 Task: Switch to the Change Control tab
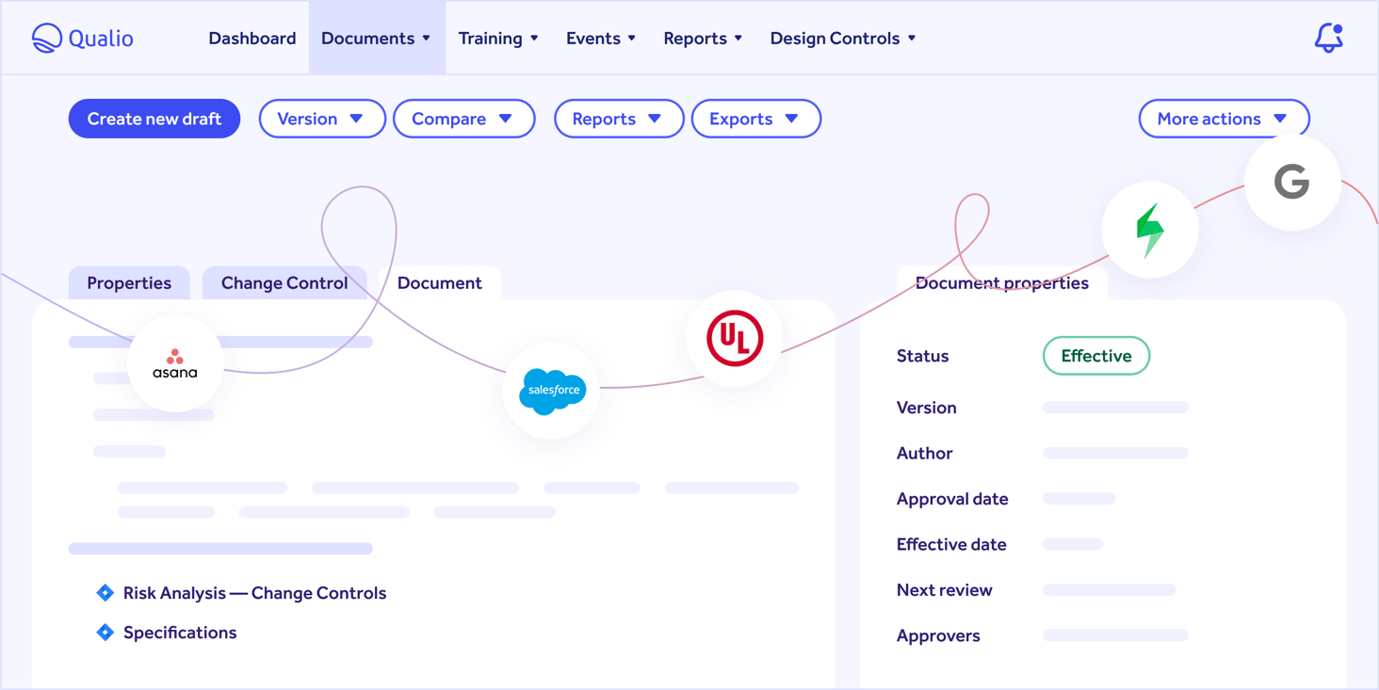coord(284,282)
